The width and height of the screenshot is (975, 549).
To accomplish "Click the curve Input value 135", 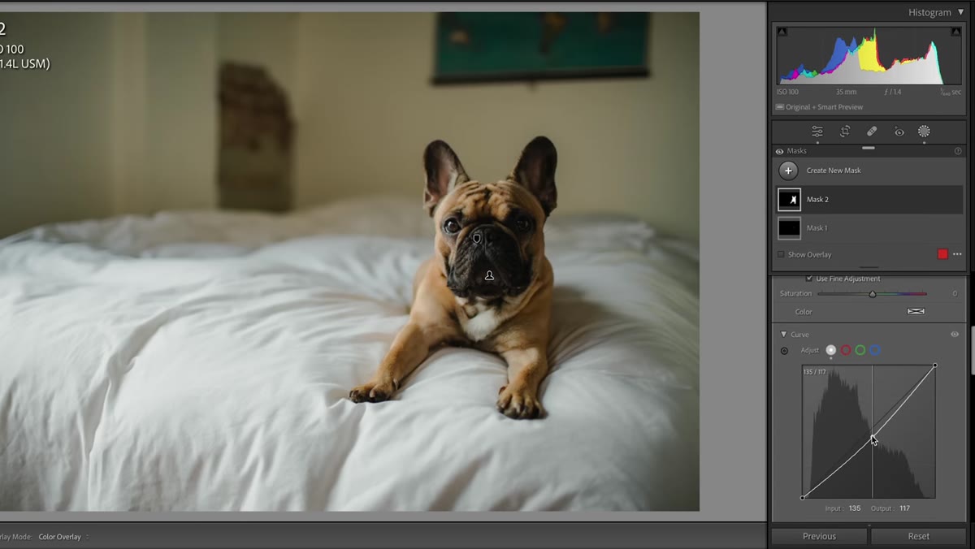I will click(x=855, y=508).
